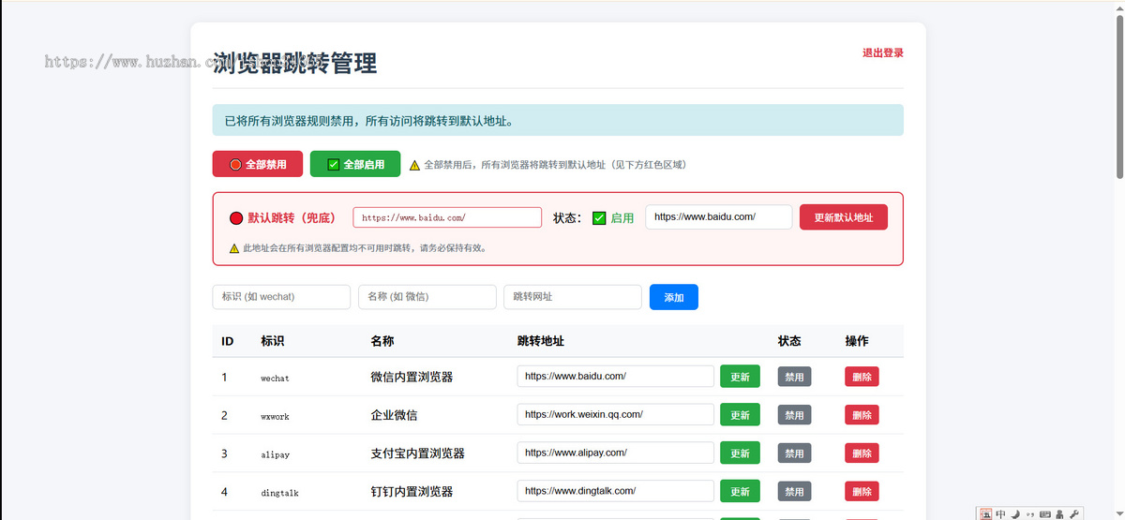Toggle the 中 Chinese/English mode icon
The image size is (1125, 520).
point(1000,513)
